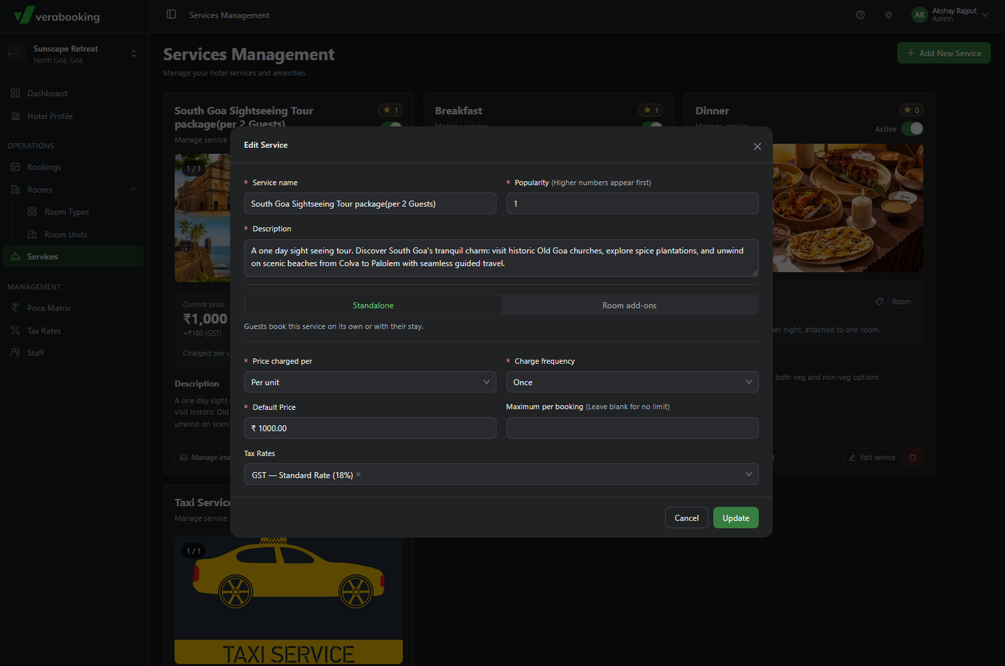
Task: Click the Add New Service button
Action: pos(944,53)
